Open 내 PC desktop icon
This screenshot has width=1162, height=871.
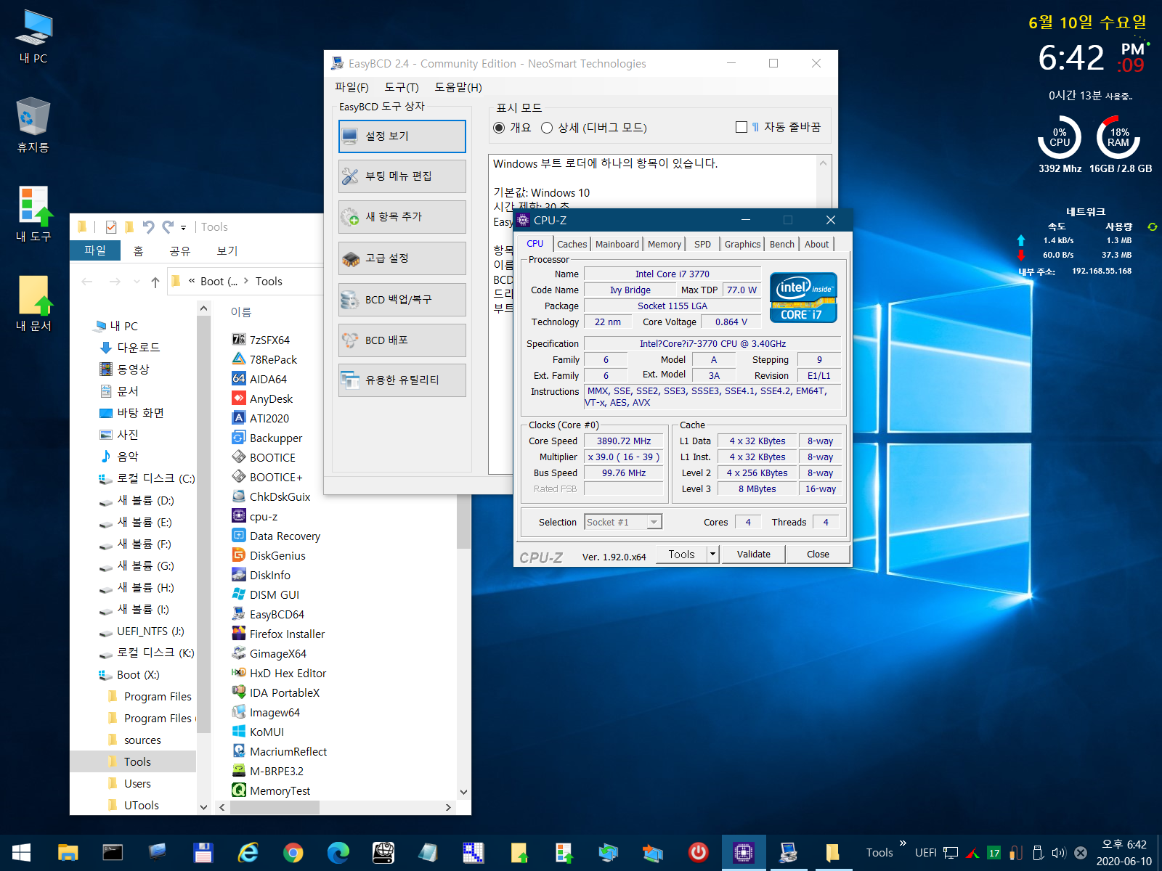[x=33, y=38]
